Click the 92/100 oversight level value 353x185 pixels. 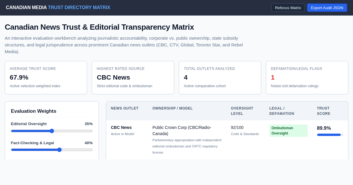[x=237, y=127]
